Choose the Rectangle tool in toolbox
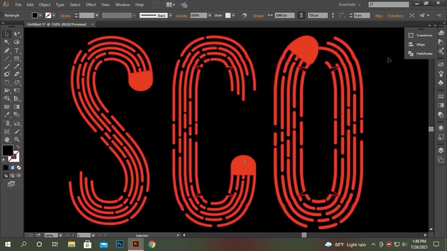 click(x=17, y=59)
